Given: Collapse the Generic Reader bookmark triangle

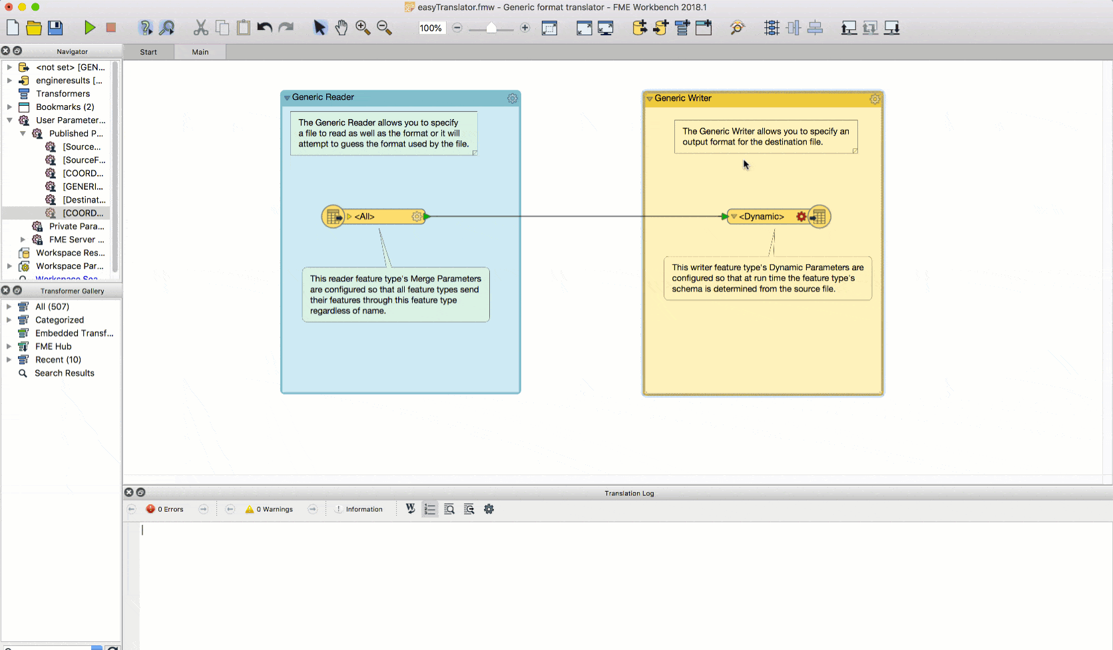Looking at the screenshot, I should (287, 98).
